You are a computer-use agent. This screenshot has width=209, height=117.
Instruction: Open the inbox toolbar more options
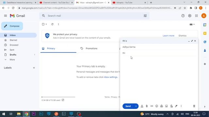(58, 24)
